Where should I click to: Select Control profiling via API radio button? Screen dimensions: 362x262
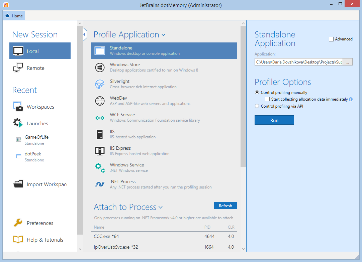(257, 106)
